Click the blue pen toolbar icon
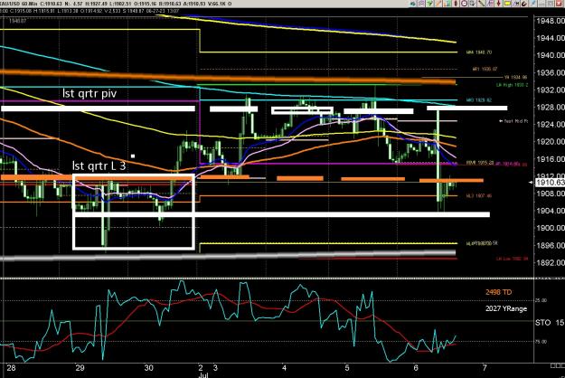The width and height of the screenshot is (565, 378). (533, 4)
